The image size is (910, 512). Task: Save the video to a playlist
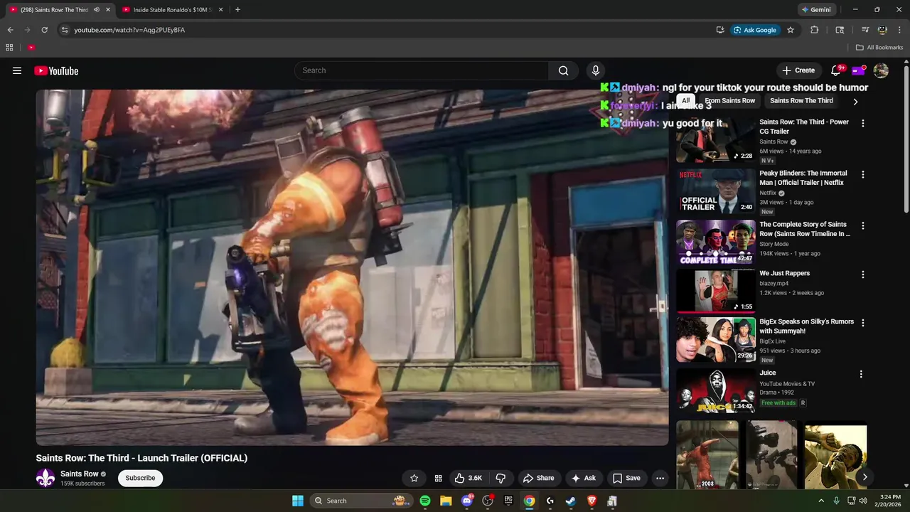(626, 478)
